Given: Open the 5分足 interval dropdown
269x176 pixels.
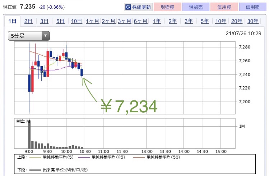Looking at the screenshot, I should coord(29,36).
